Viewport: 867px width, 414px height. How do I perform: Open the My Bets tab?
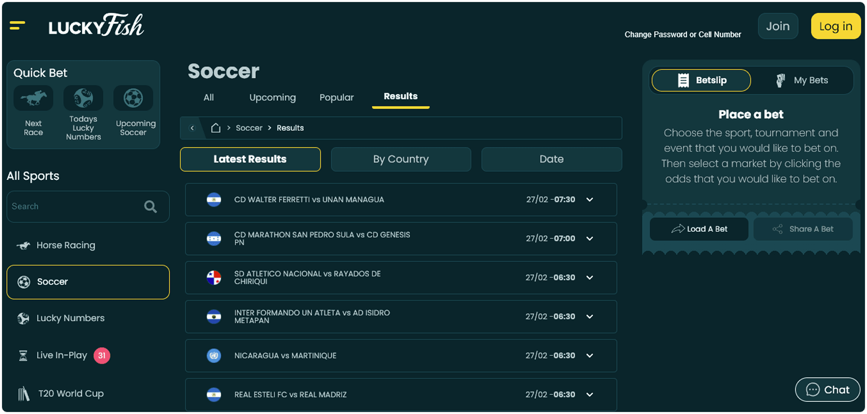802,80
